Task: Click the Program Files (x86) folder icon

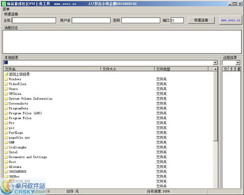Action: 6,113
